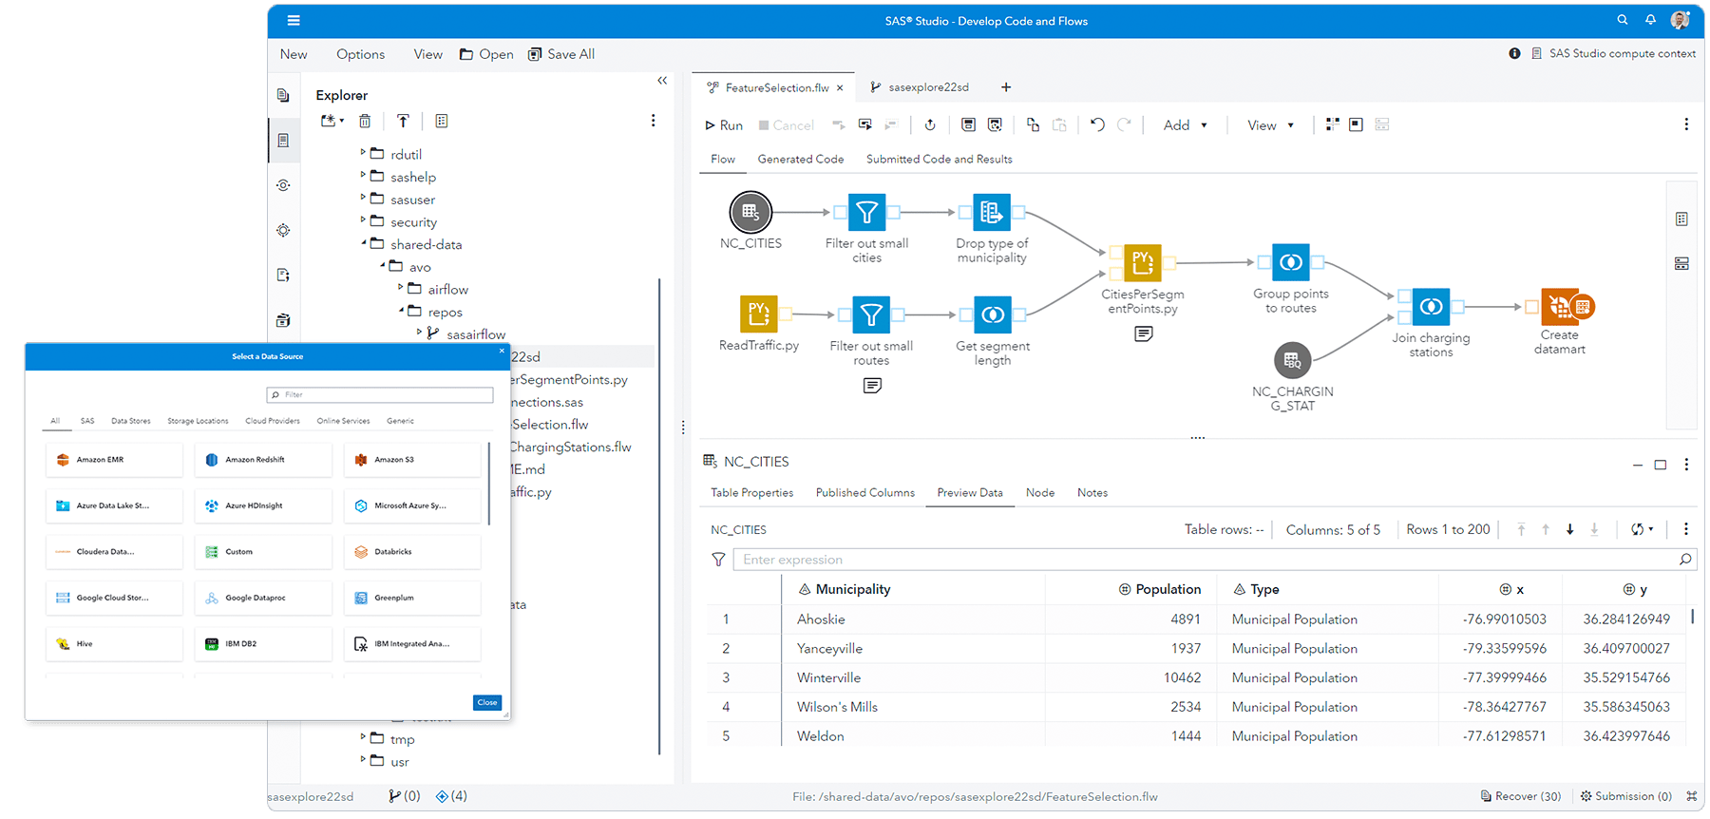Click Recover (30) in status bar

1520,796
